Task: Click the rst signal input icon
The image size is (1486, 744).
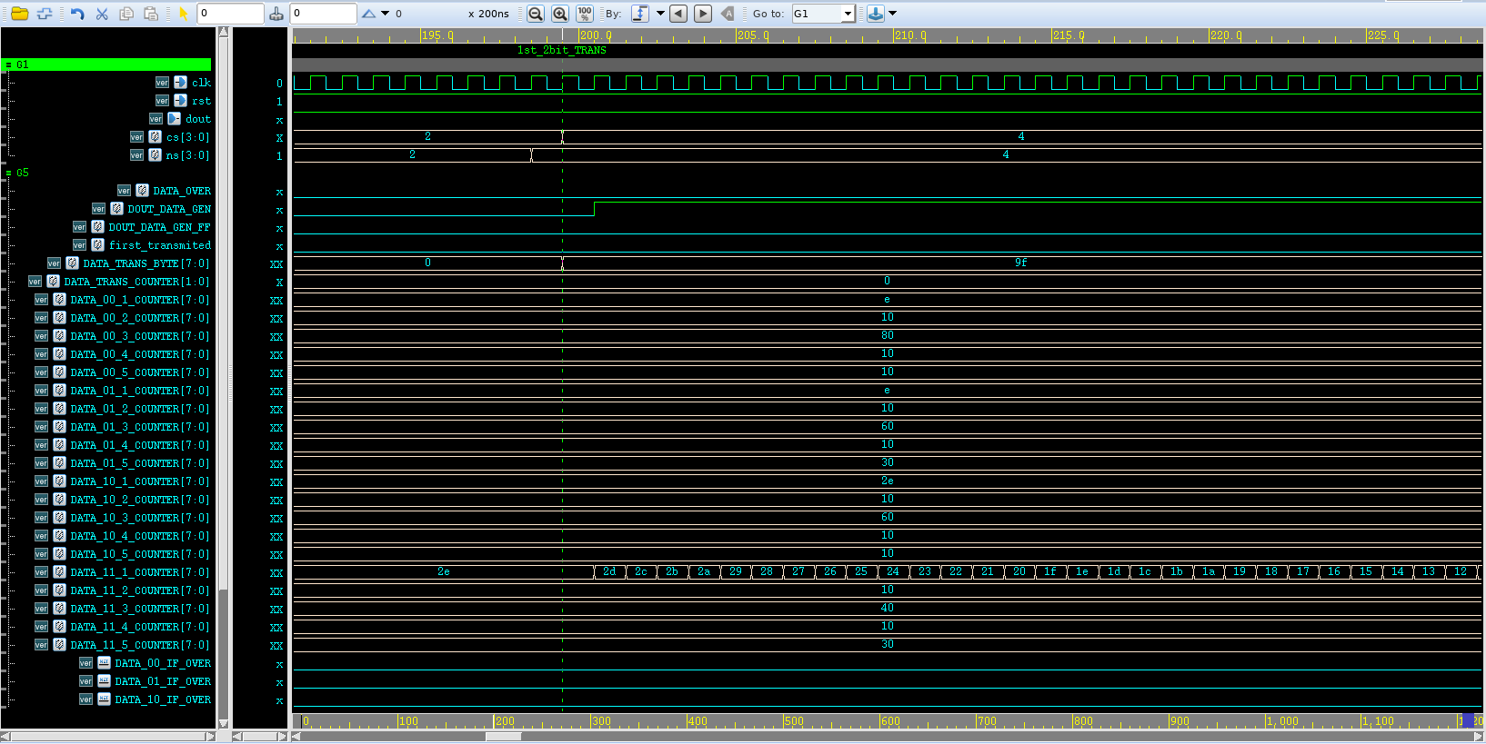Action: (x=180, y=101)
